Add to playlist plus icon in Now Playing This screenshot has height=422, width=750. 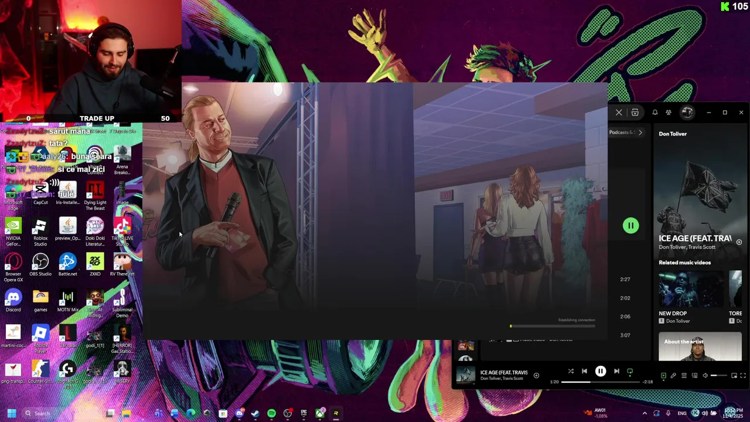(x=739, y=242)
